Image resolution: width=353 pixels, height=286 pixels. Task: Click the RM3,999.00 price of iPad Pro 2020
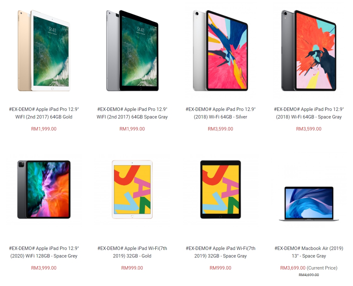tap(44, 268)
